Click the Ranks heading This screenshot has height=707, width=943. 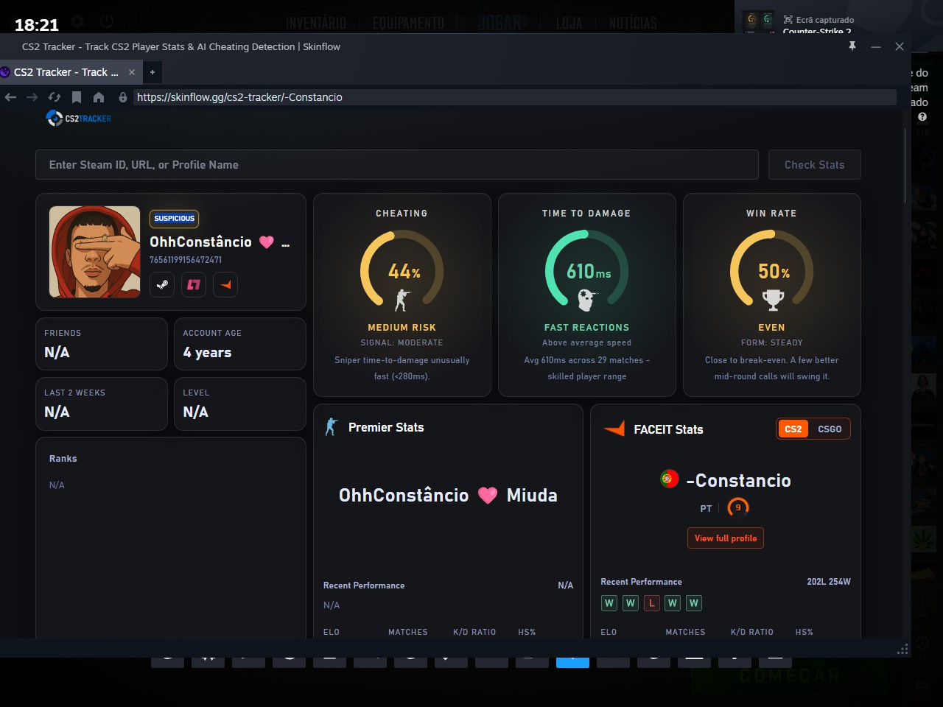click(63, 459)
